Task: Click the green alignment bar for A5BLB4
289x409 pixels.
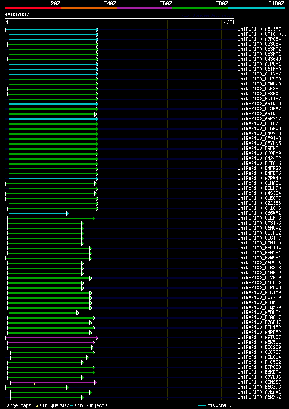Action: click(44, 313)
